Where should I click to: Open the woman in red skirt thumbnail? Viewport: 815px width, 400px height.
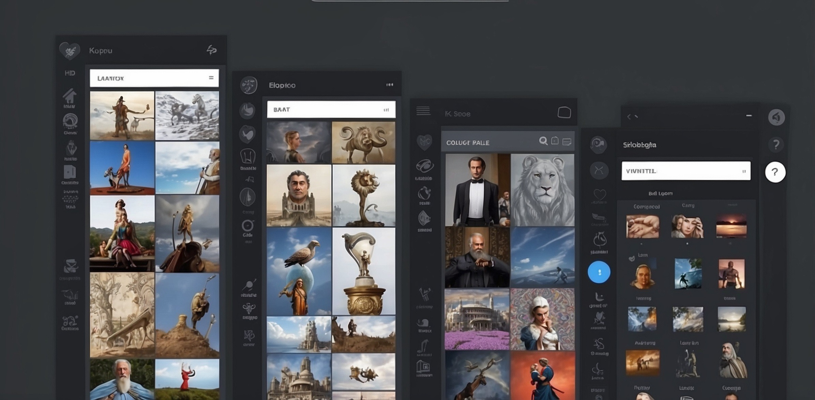click(x=122, y=233)
